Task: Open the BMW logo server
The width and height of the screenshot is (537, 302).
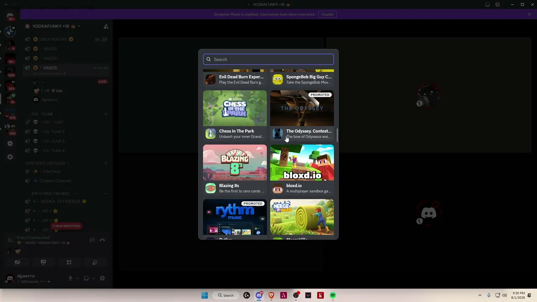Action: coord(10,31)
